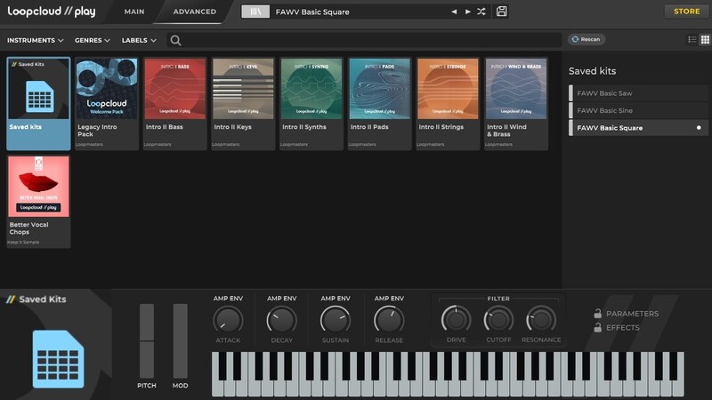Open the STORE button
Screen dimensions: 712x400
686,12
